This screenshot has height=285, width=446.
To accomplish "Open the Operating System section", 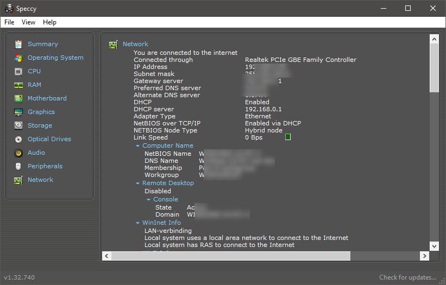I will [x=55, y=58].
